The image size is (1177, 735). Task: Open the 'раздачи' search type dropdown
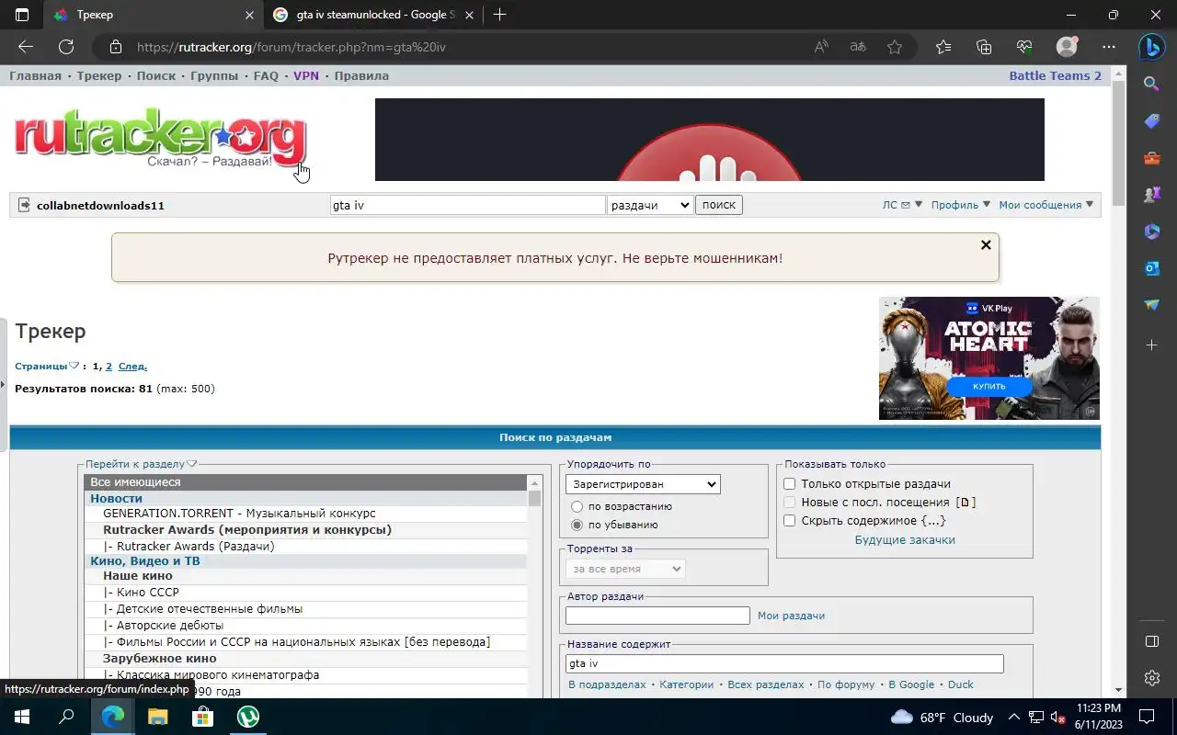[x=650, y=205]
